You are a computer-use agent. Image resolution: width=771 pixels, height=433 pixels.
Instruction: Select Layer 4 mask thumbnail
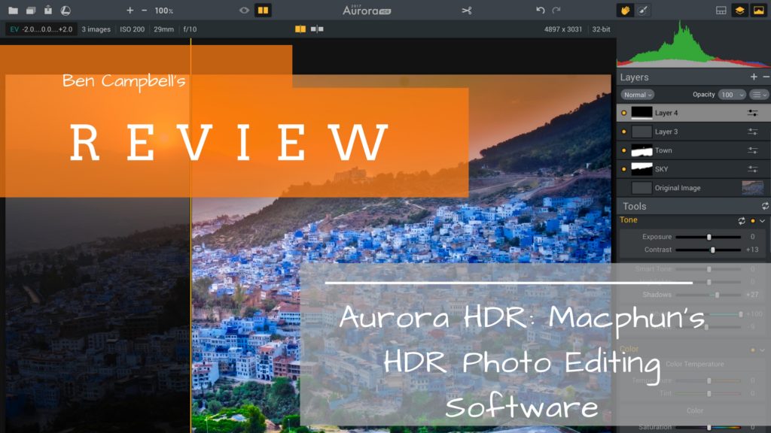click(x=641, y=113)
